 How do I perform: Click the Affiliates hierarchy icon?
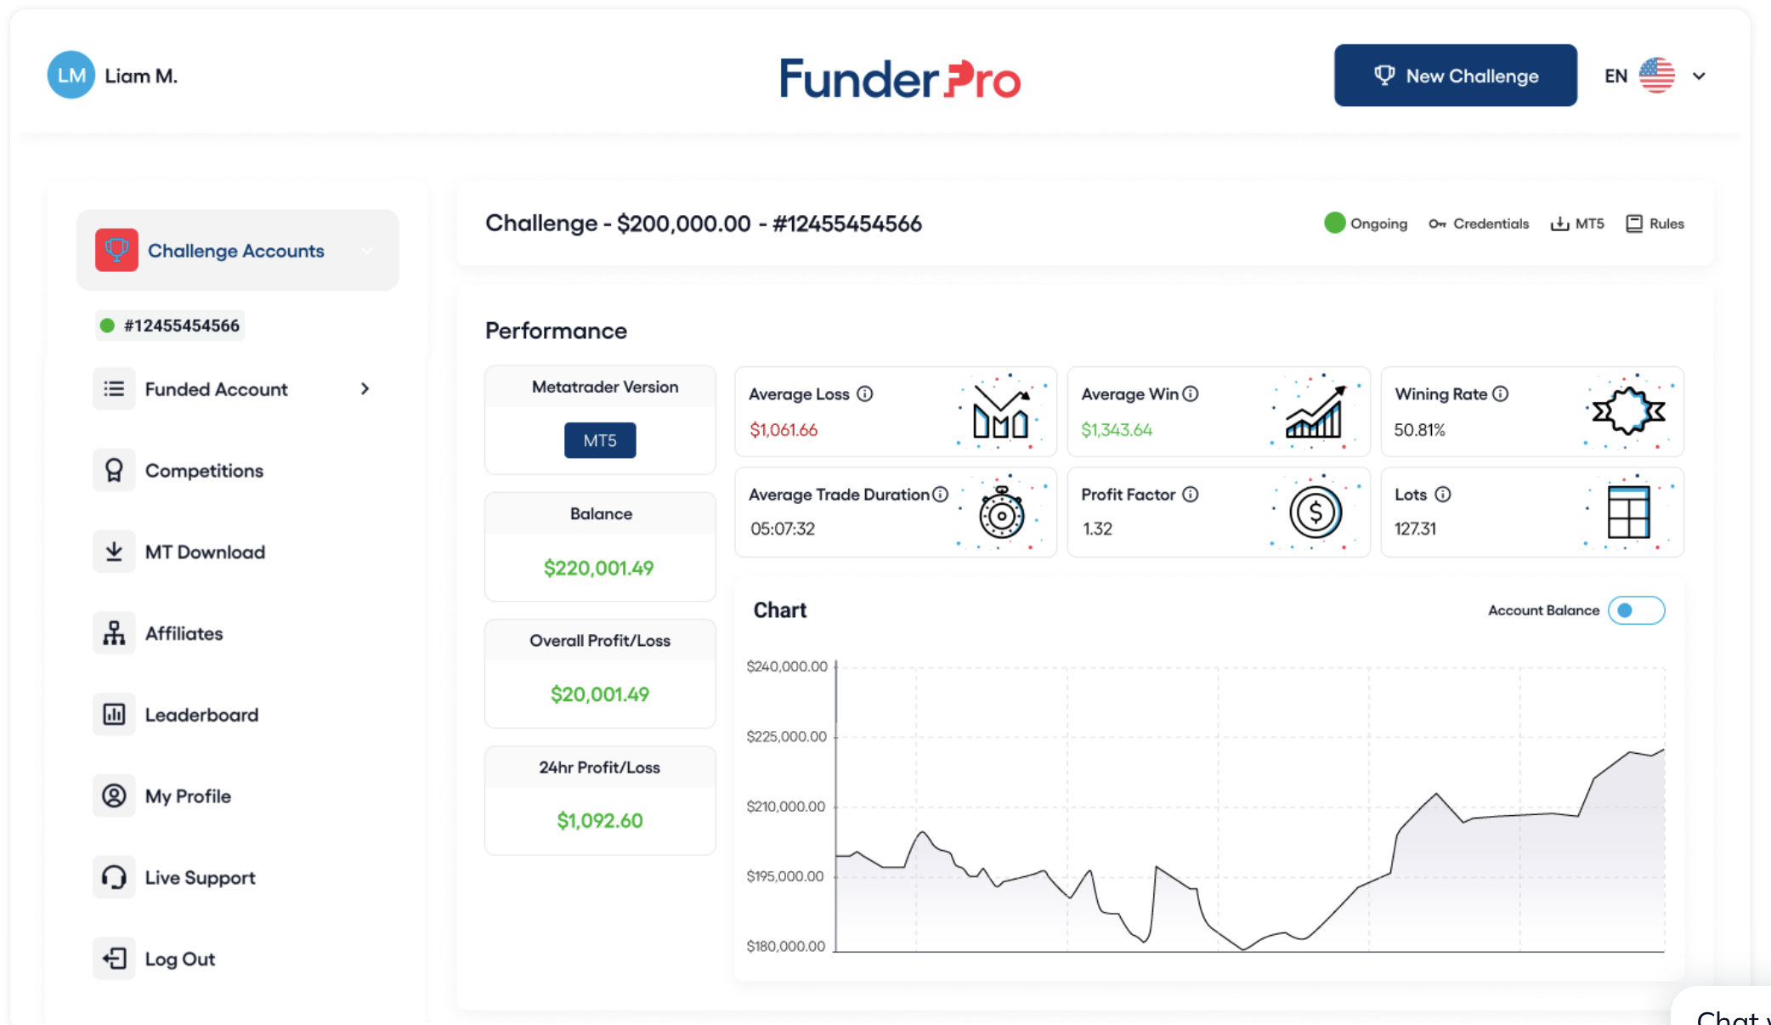tap(114, 633)
